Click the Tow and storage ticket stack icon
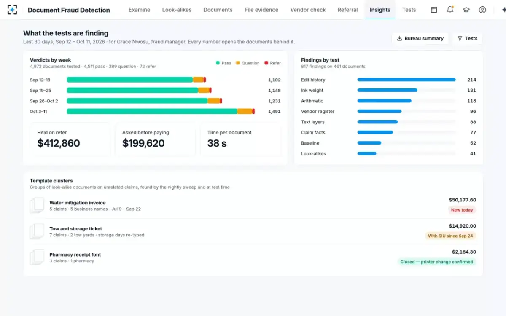 (37, 232)
